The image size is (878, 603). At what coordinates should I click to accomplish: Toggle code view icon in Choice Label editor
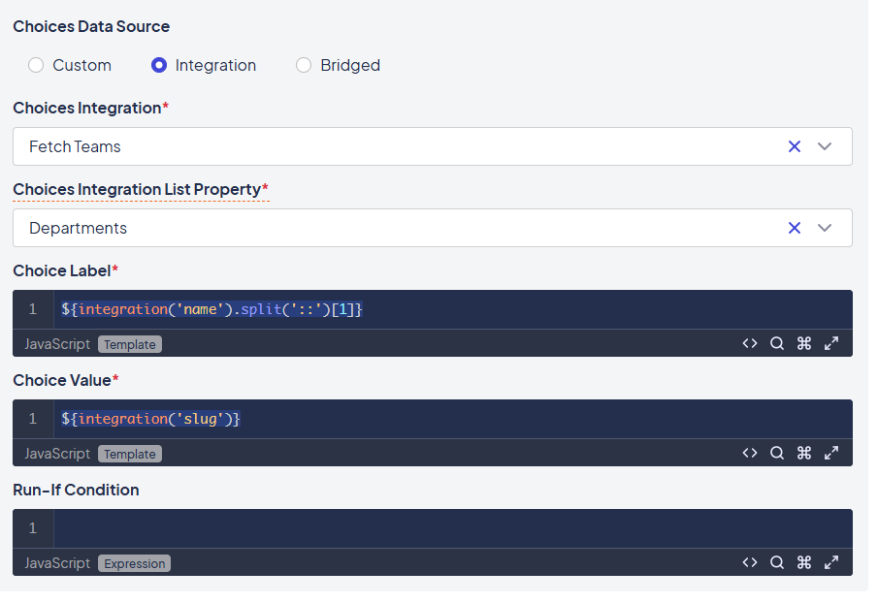tap(750, 343)
